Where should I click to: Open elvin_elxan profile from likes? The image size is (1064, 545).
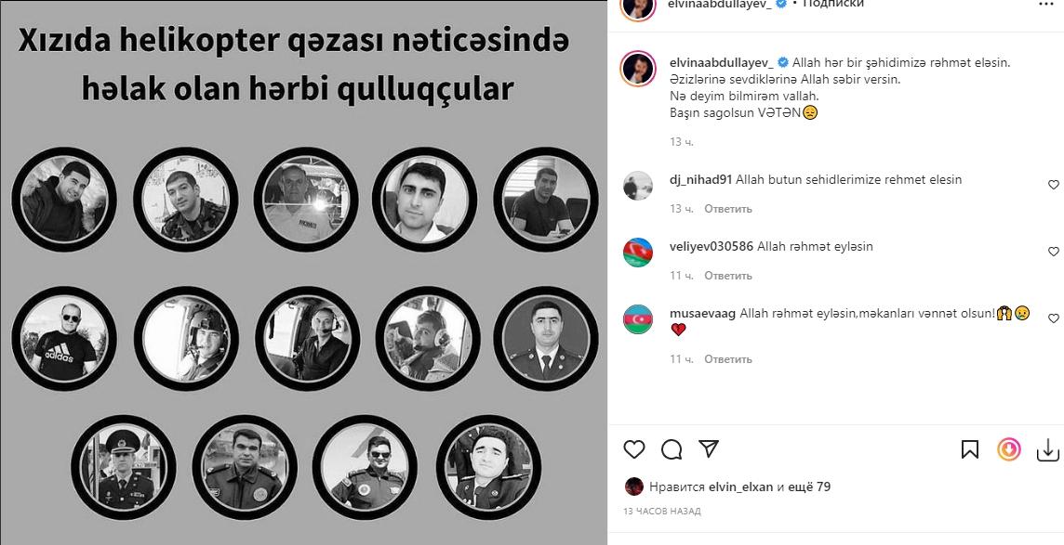740,487
